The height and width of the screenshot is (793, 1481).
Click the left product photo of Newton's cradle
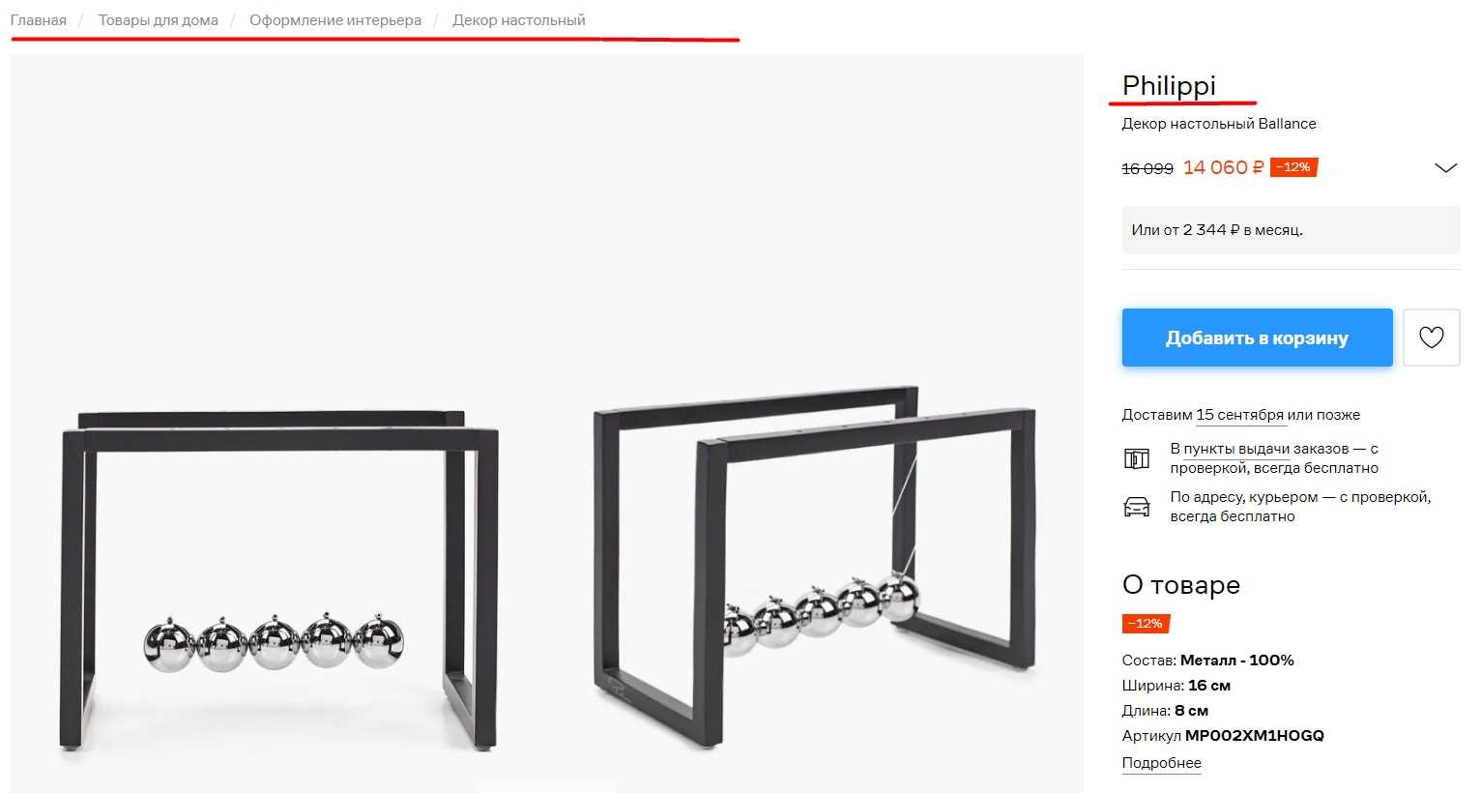coord(280,580)
